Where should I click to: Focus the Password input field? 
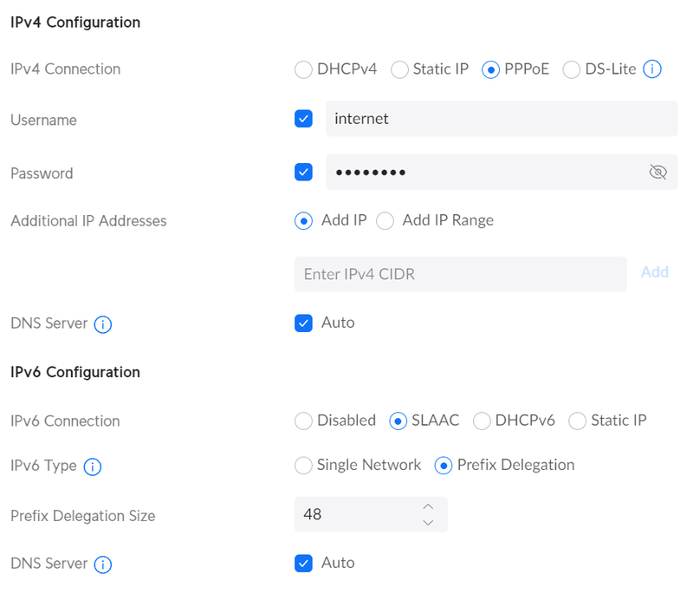[502, 172]
